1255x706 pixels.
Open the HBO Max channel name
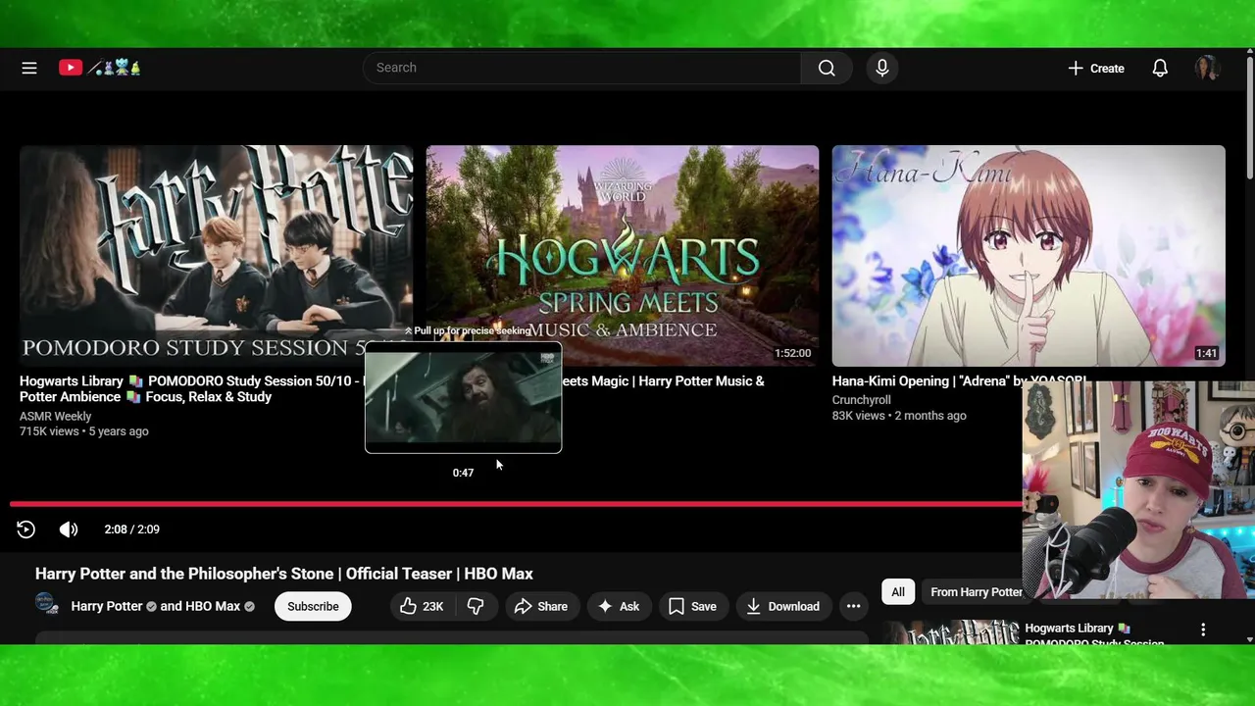pos(213,606)
